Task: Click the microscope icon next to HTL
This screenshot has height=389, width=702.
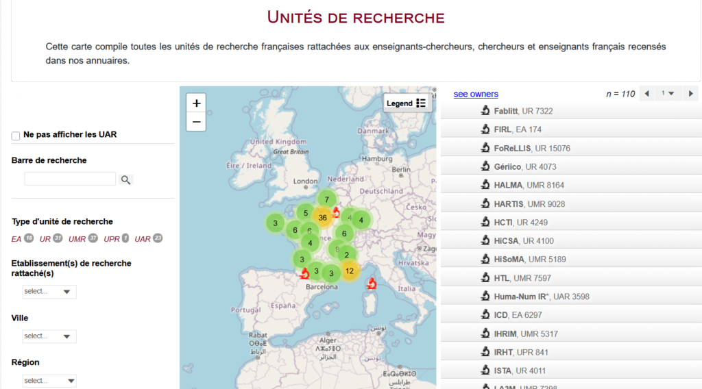Action: pyautogui.click(x=485, y=277)
